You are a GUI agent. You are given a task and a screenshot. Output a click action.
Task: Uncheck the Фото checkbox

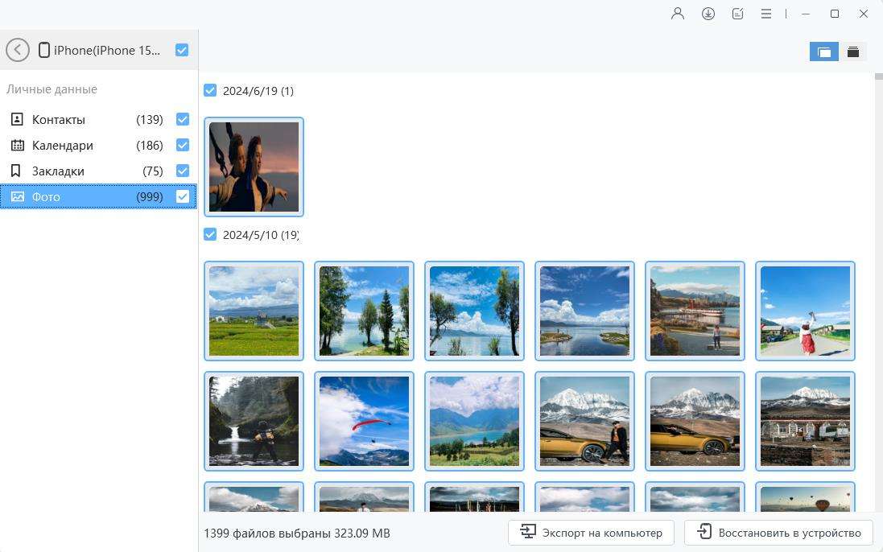click(x=183, y=196)
